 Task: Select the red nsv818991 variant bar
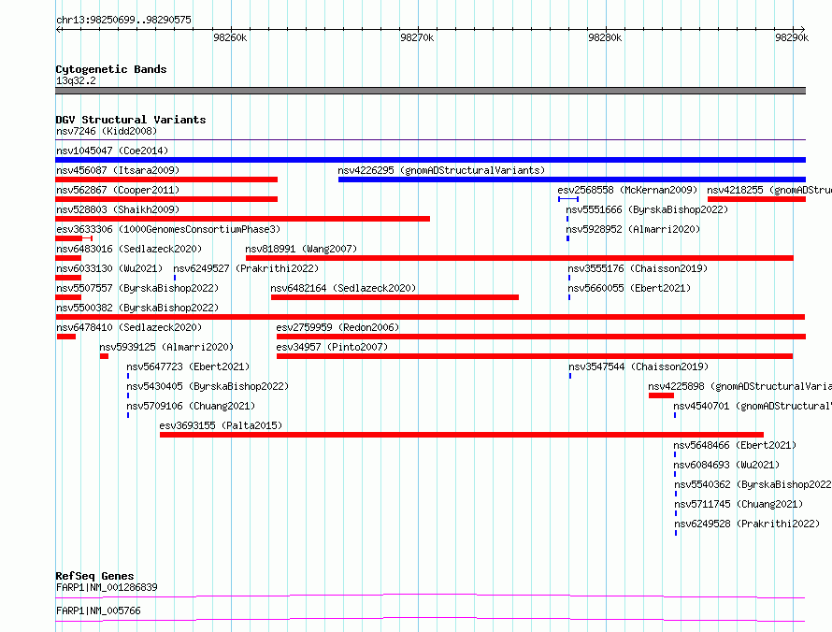click(520, 258)
